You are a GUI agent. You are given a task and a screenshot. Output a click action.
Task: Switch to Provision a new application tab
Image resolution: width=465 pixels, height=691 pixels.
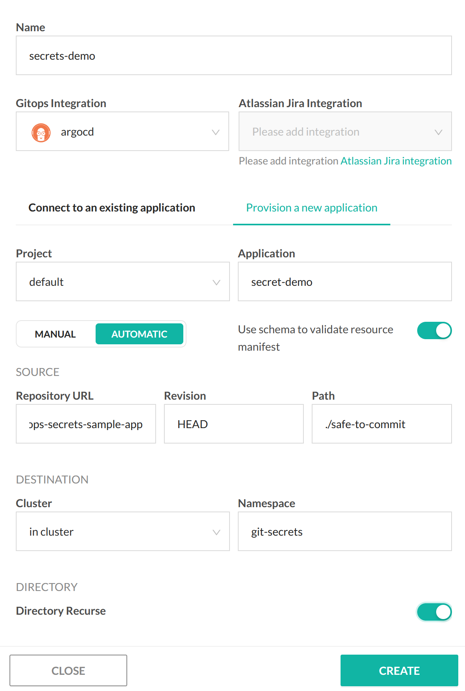[x=312, y=208]
